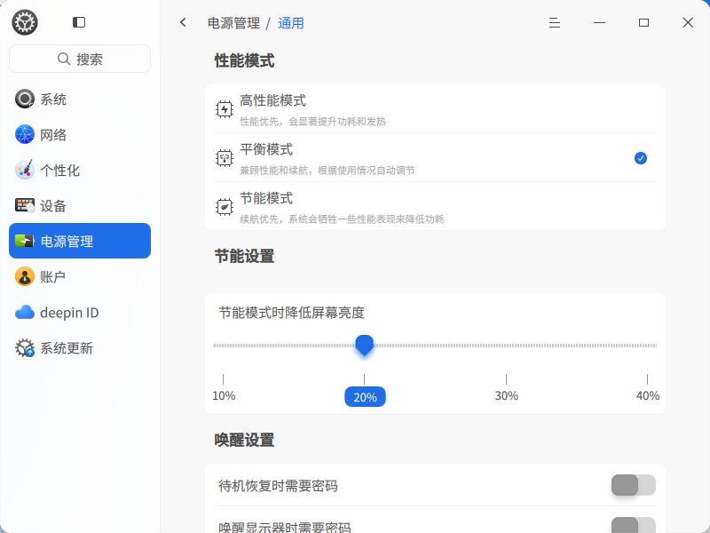
Task: Click 唤醒设置 section heading
Action: click(x=245, y=440)
